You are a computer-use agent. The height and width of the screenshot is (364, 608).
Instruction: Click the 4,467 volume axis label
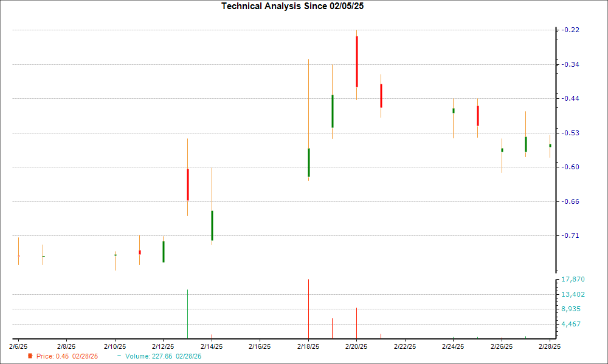coord(571,324)
